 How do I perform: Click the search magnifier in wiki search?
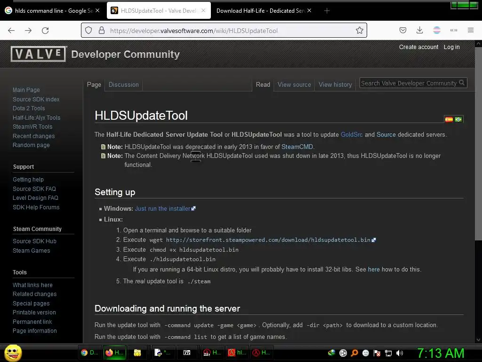pos(461,82)
